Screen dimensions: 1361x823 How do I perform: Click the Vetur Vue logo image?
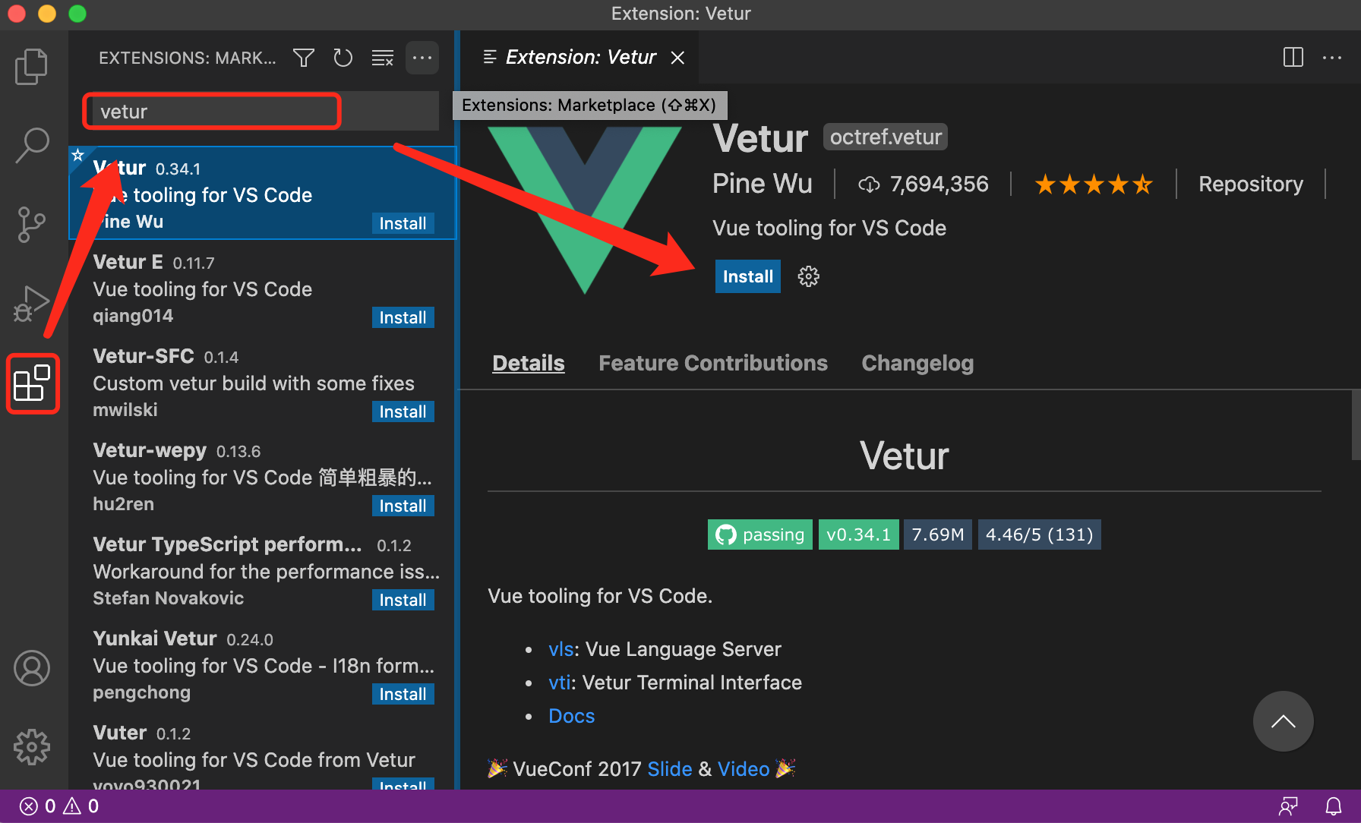[x=585, y=210]
